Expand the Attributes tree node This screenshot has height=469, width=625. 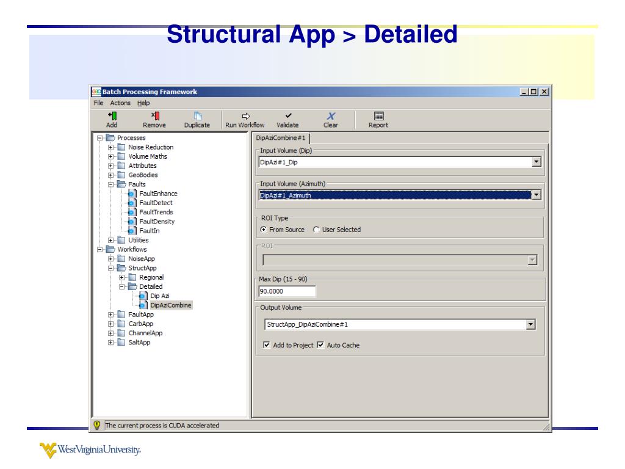111,166
